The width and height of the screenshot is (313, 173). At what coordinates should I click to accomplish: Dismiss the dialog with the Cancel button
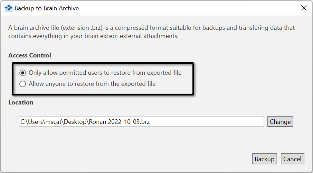292,159
